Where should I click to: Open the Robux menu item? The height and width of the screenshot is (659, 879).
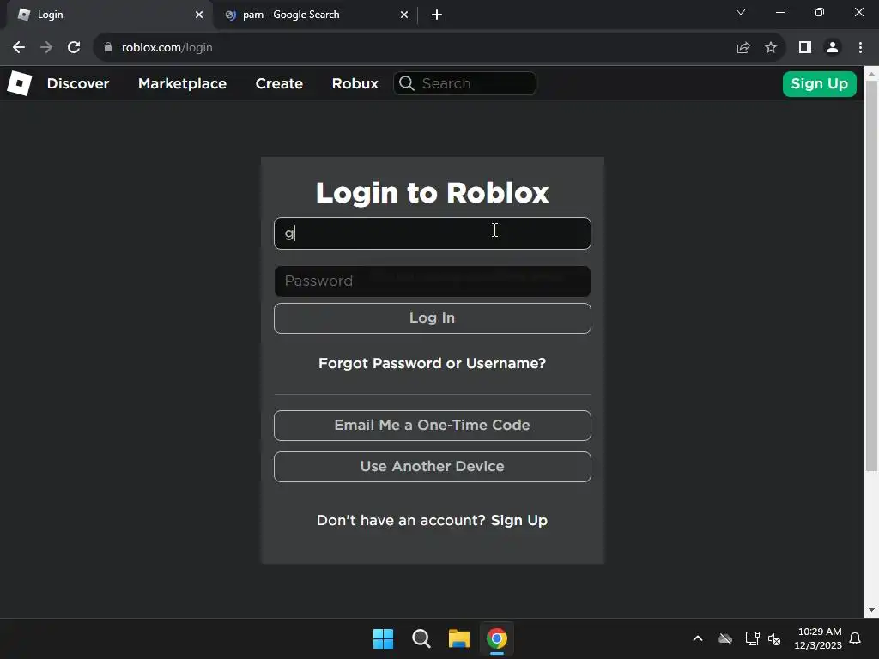(355, 83)
